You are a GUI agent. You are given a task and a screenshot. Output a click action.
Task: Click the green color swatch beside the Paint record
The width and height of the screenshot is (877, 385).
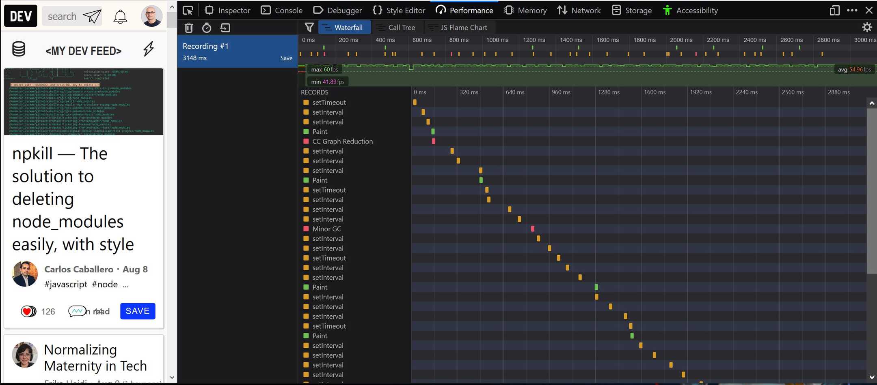point(306,131)
